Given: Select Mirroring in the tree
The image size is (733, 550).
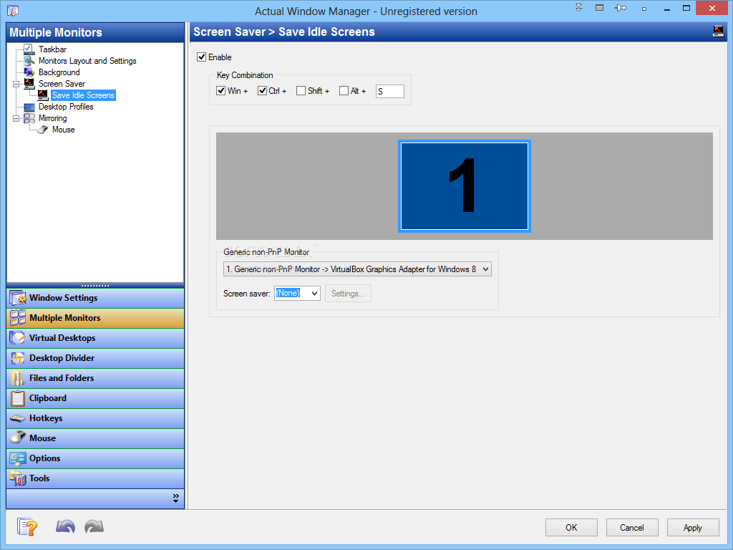Looking at the screenshot, I should (x=52, y=118).
